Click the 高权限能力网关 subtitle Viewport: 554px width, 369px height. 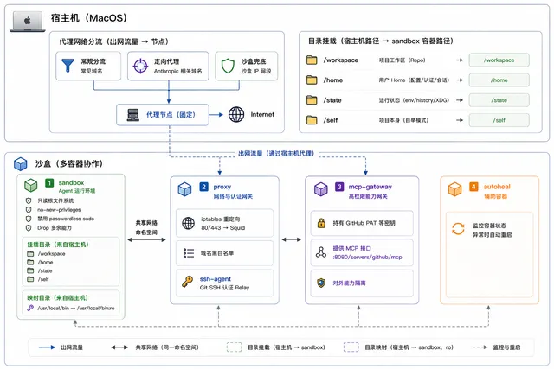[x=368, y=196]
